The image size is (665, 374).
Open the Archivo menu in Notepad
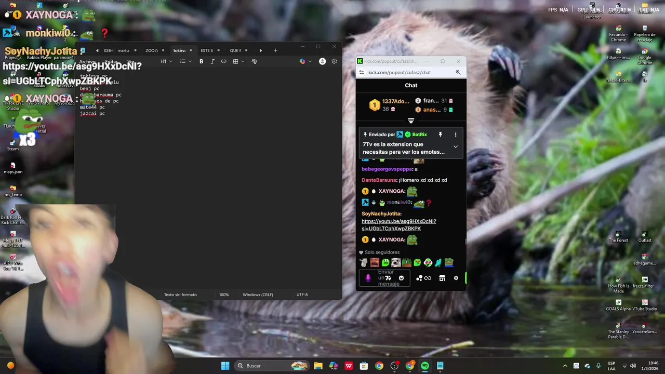(87, 61)
